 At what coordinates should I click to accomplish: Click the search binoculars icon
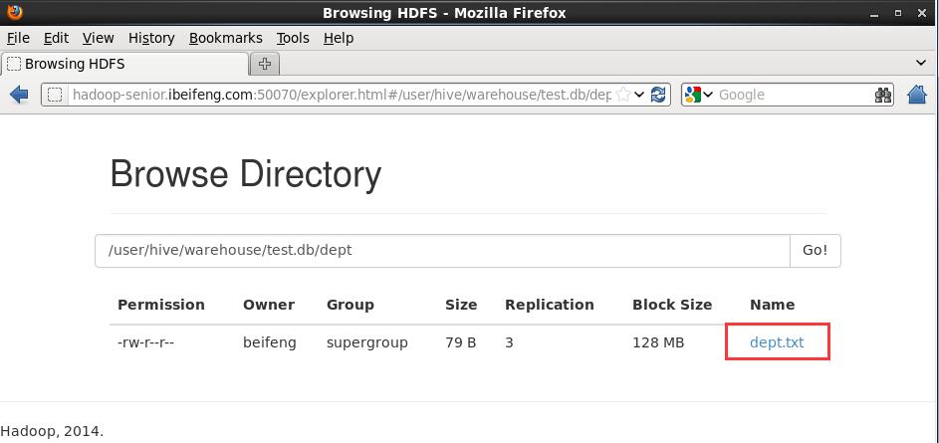point(882,95)
